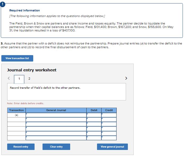Click Credit field in fifth row
185x159 pixels.
tap(109, 133)
